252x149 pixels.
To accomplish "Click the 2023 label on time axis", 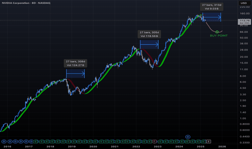I will [158, 147].
